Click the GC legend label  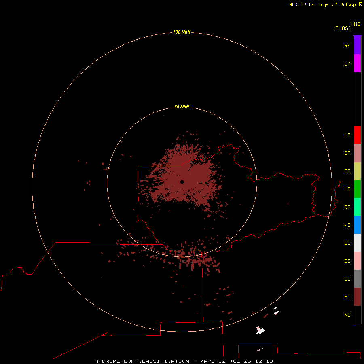(347, 279)
